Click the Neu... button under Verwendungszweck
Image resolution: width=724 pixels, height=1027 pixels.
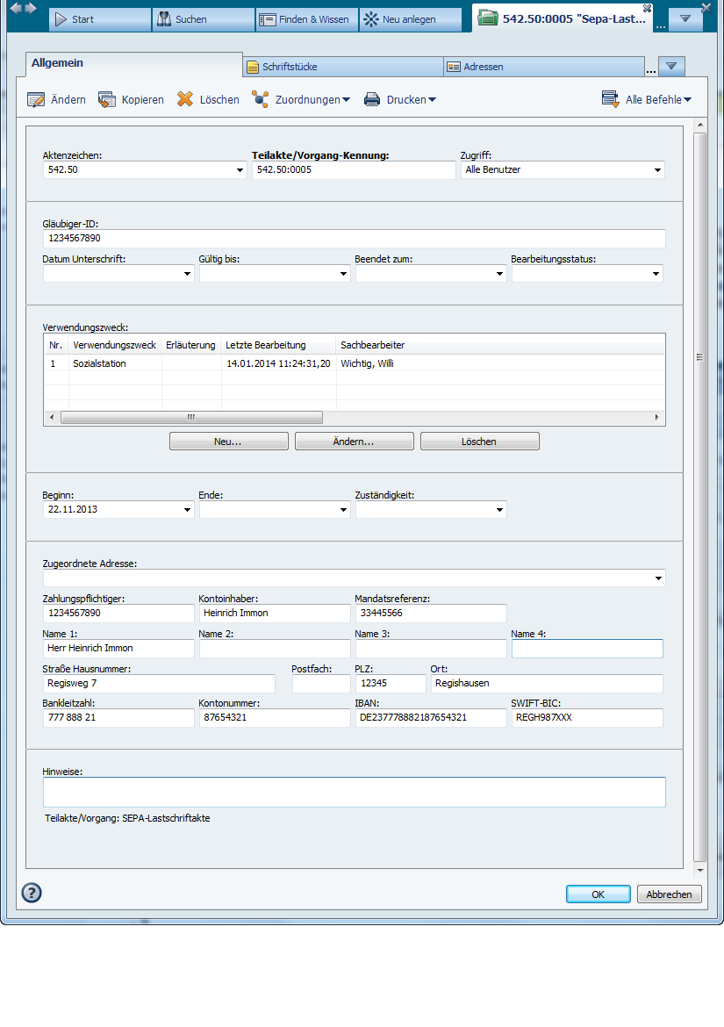pos(228,442)
